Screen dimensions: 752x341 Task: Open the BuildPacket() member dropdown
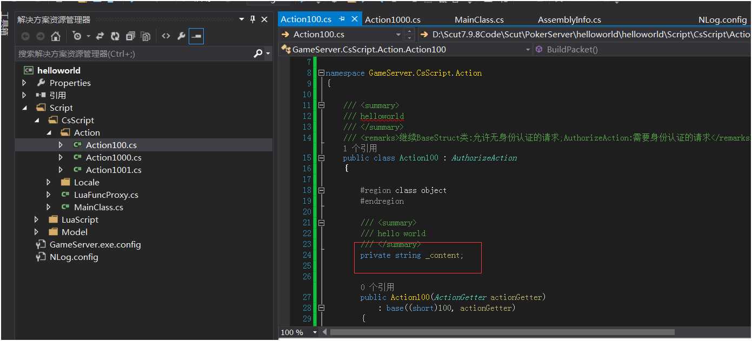[x=642, y=49]
